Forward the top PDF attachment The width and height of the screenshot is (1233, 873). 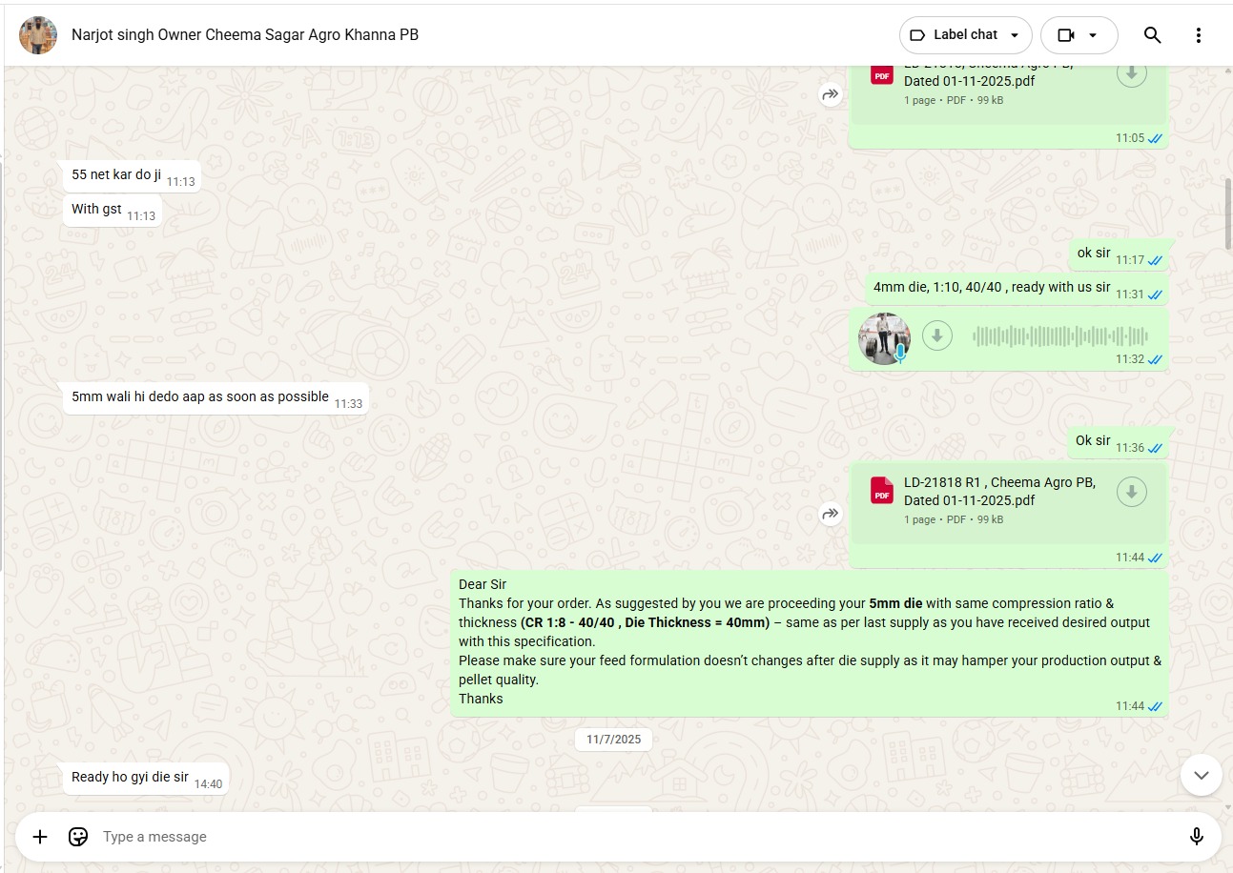tap(831, 93)
